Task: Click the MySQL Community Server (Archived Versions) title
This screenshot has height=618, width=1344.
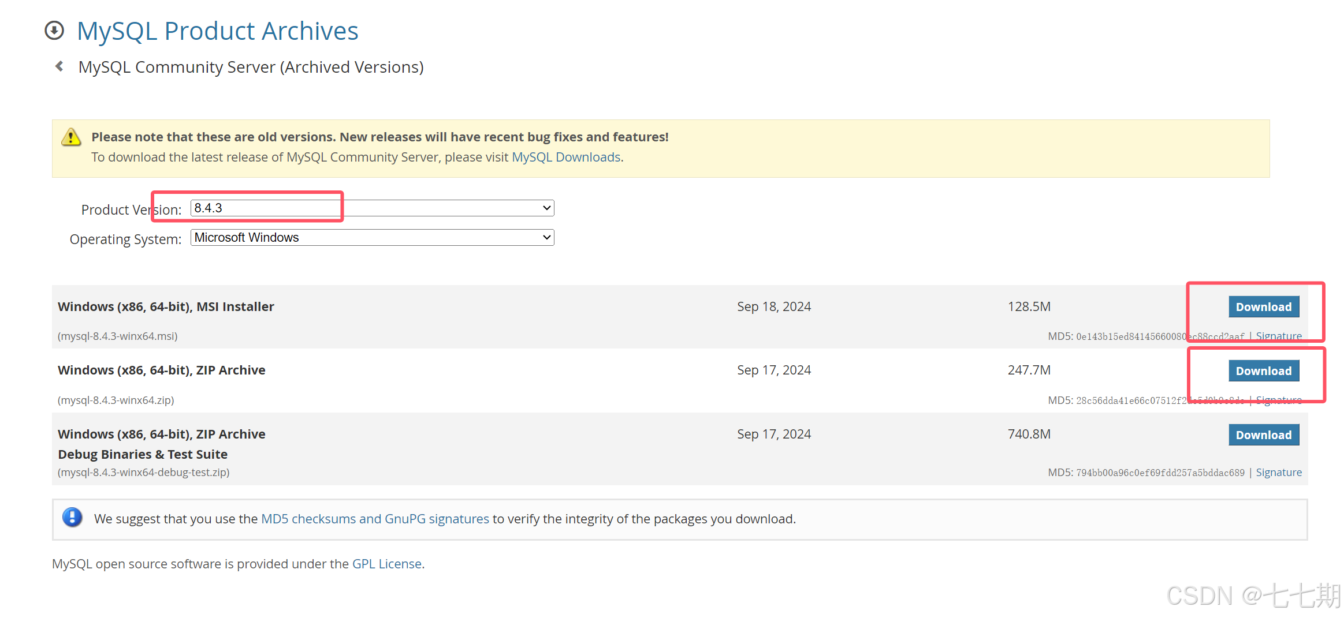Action: click(x=251, y=67)
